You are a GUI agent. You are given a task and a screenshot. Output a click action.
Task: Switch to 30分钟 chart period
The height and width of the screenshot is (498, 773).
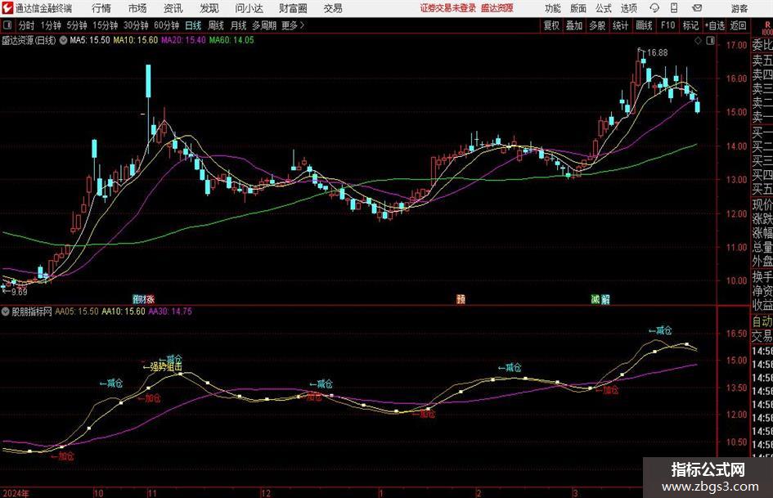136,25
